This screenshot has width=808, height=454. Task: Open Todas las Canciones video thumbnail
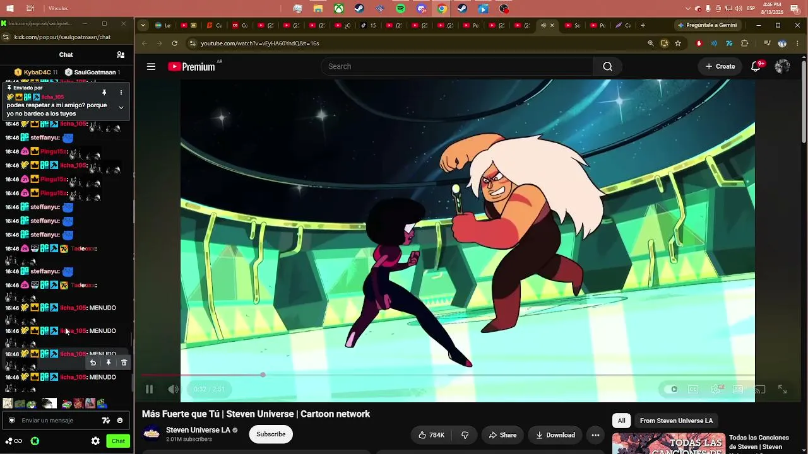(668, 443)
